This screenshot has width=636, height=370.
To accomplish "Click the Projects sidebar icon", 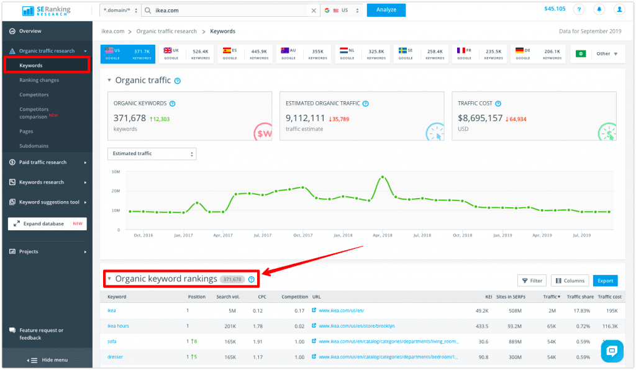I will [12, 251].
